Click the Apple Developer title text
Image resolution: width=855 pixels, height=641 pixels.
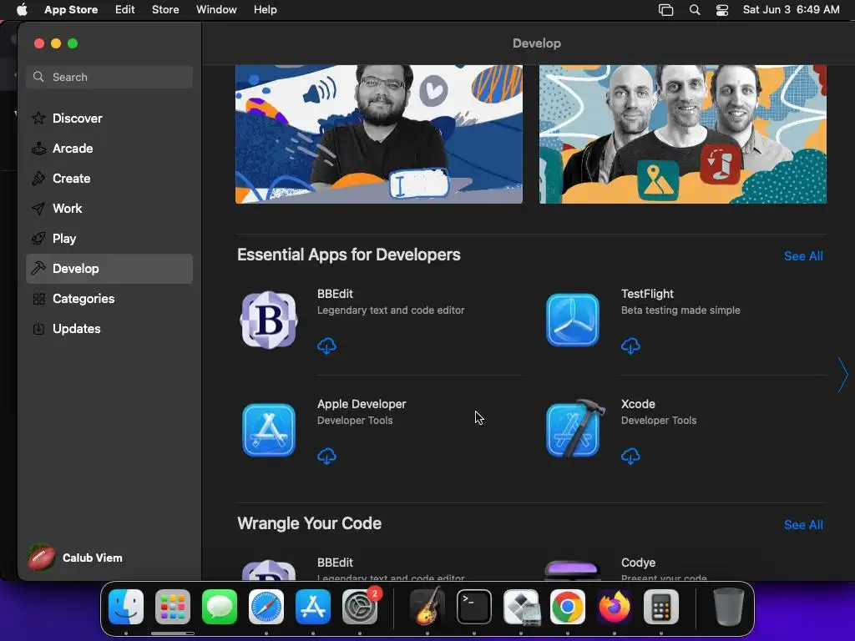(362, 404)
